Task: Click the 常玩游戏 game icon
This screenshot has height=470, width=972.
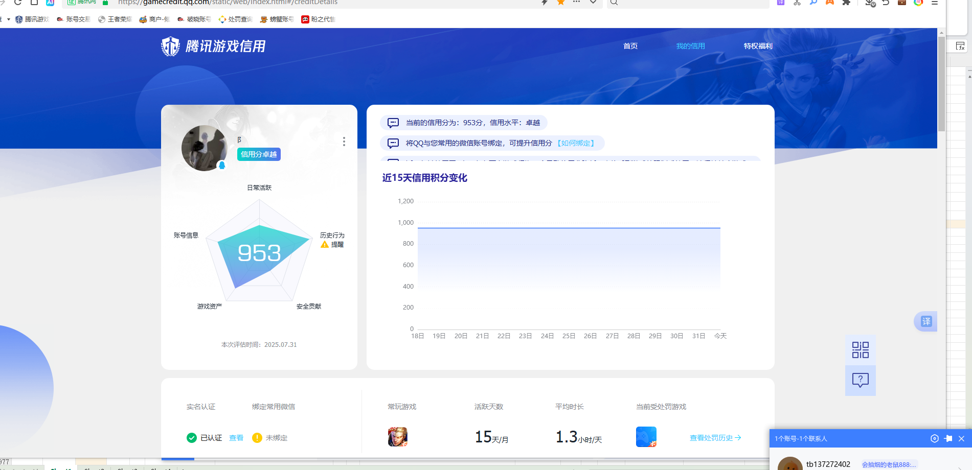Action: (x=398, y=437)
